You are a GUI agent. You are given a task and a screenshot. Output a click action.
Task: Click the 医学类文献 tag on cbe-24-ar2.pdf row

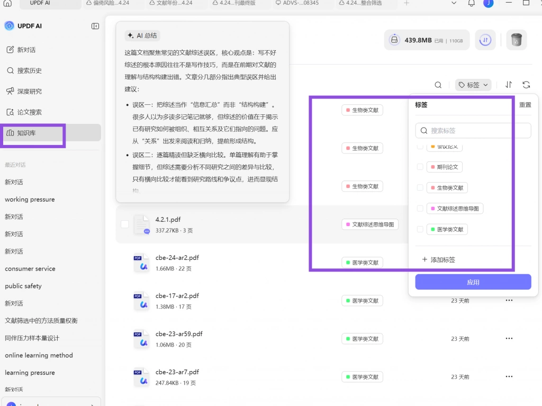point(362,263)
